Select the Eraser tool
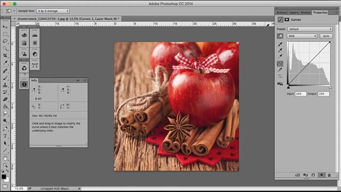Viewport: 341px width, 192px height. click(x=5, y=99)
